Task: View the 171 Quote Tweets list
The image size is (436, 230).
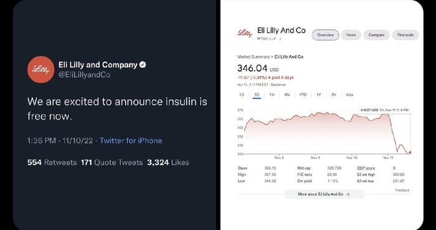Action: click(x=111, y=163)
